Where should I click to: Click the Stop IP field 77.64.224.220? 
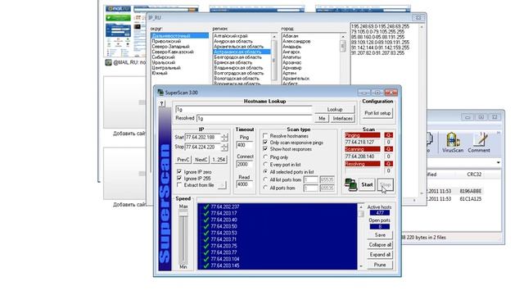(203, 147)
